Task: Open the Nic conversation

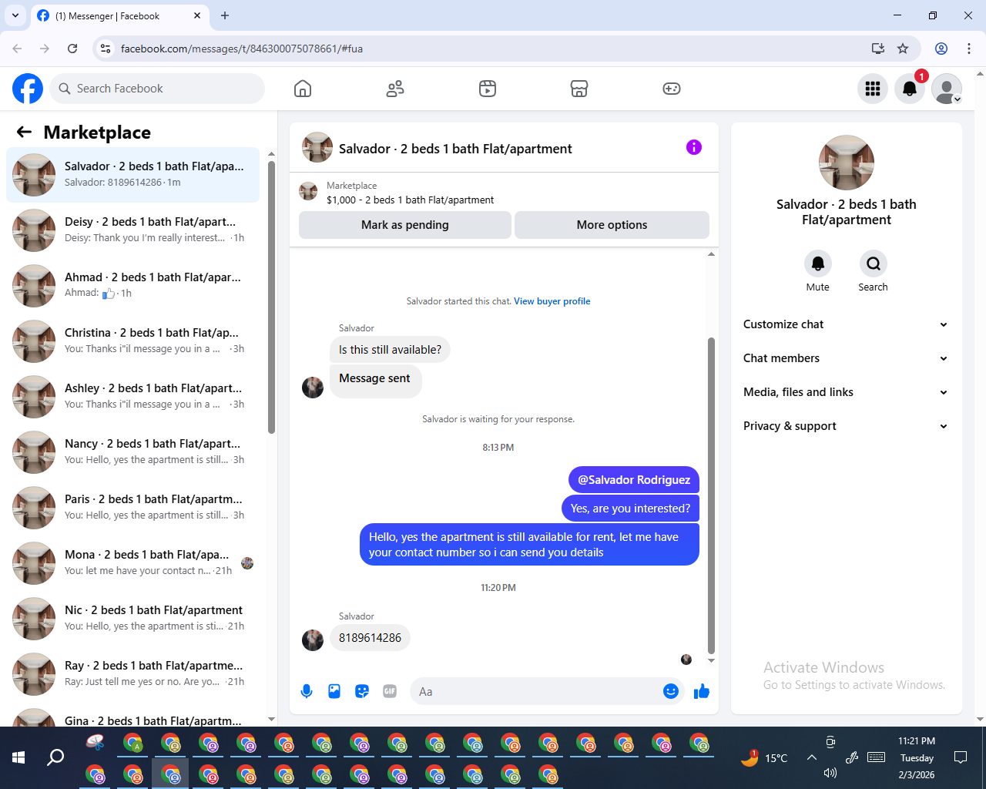Action: 132,619
